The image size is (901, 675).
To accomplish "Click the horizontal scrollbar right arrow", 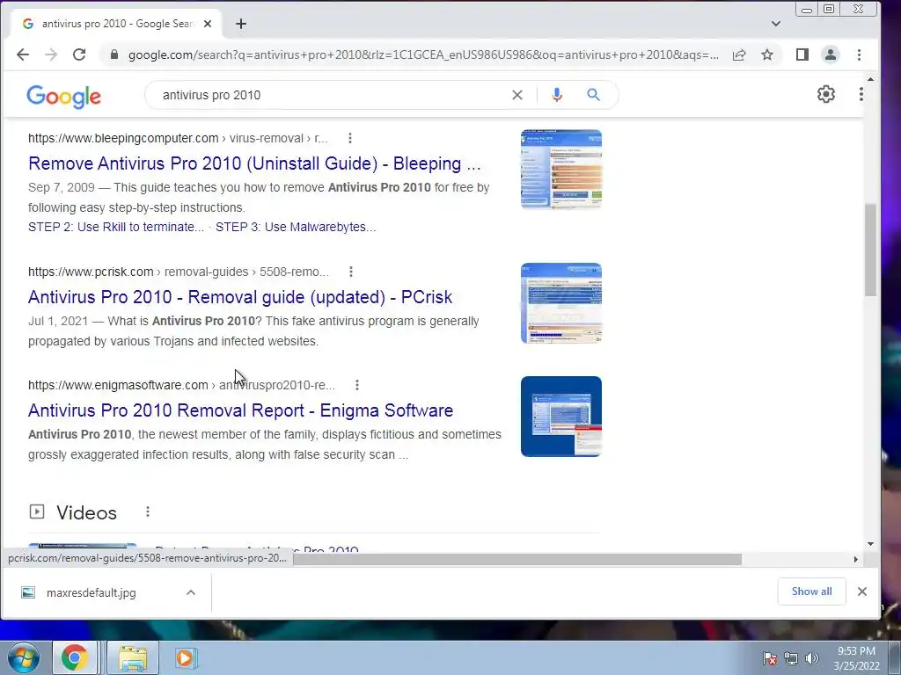I will 855,559.
